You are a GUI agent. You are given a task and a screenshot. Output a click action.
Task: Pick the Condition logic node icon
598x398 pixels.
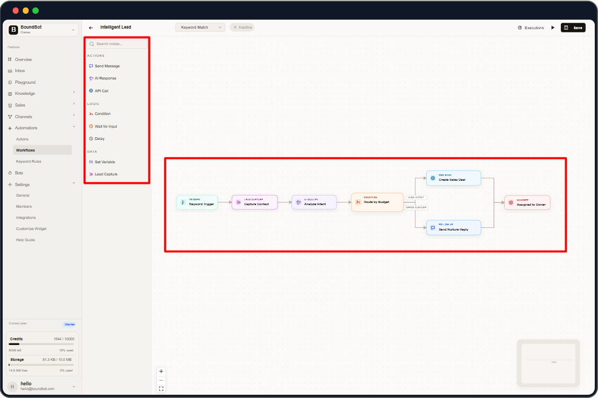point(91,113)
